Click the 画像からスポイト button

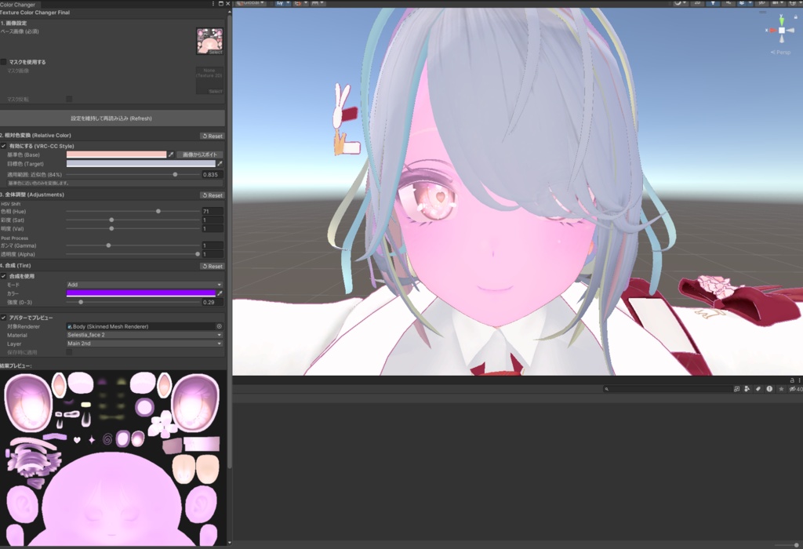pyautogui.click(x=198, y=155)
